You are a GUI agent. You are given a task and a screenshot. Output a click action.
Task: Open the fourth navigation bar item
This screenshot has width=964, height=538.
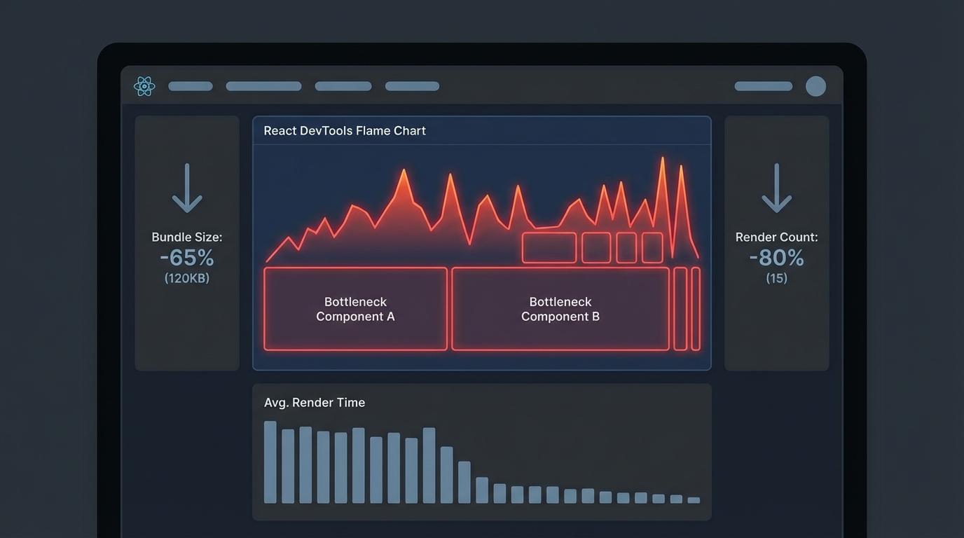click(412, 86)
